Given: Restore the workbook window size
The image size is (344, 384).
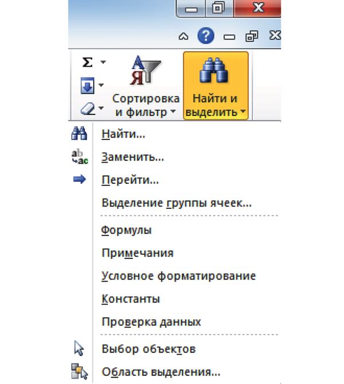Looking at the screenshot, I should (252, 36).
